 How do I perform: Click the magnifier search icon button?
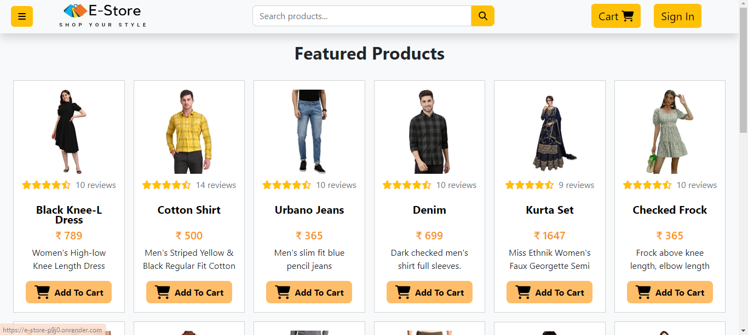pos(483,16)
